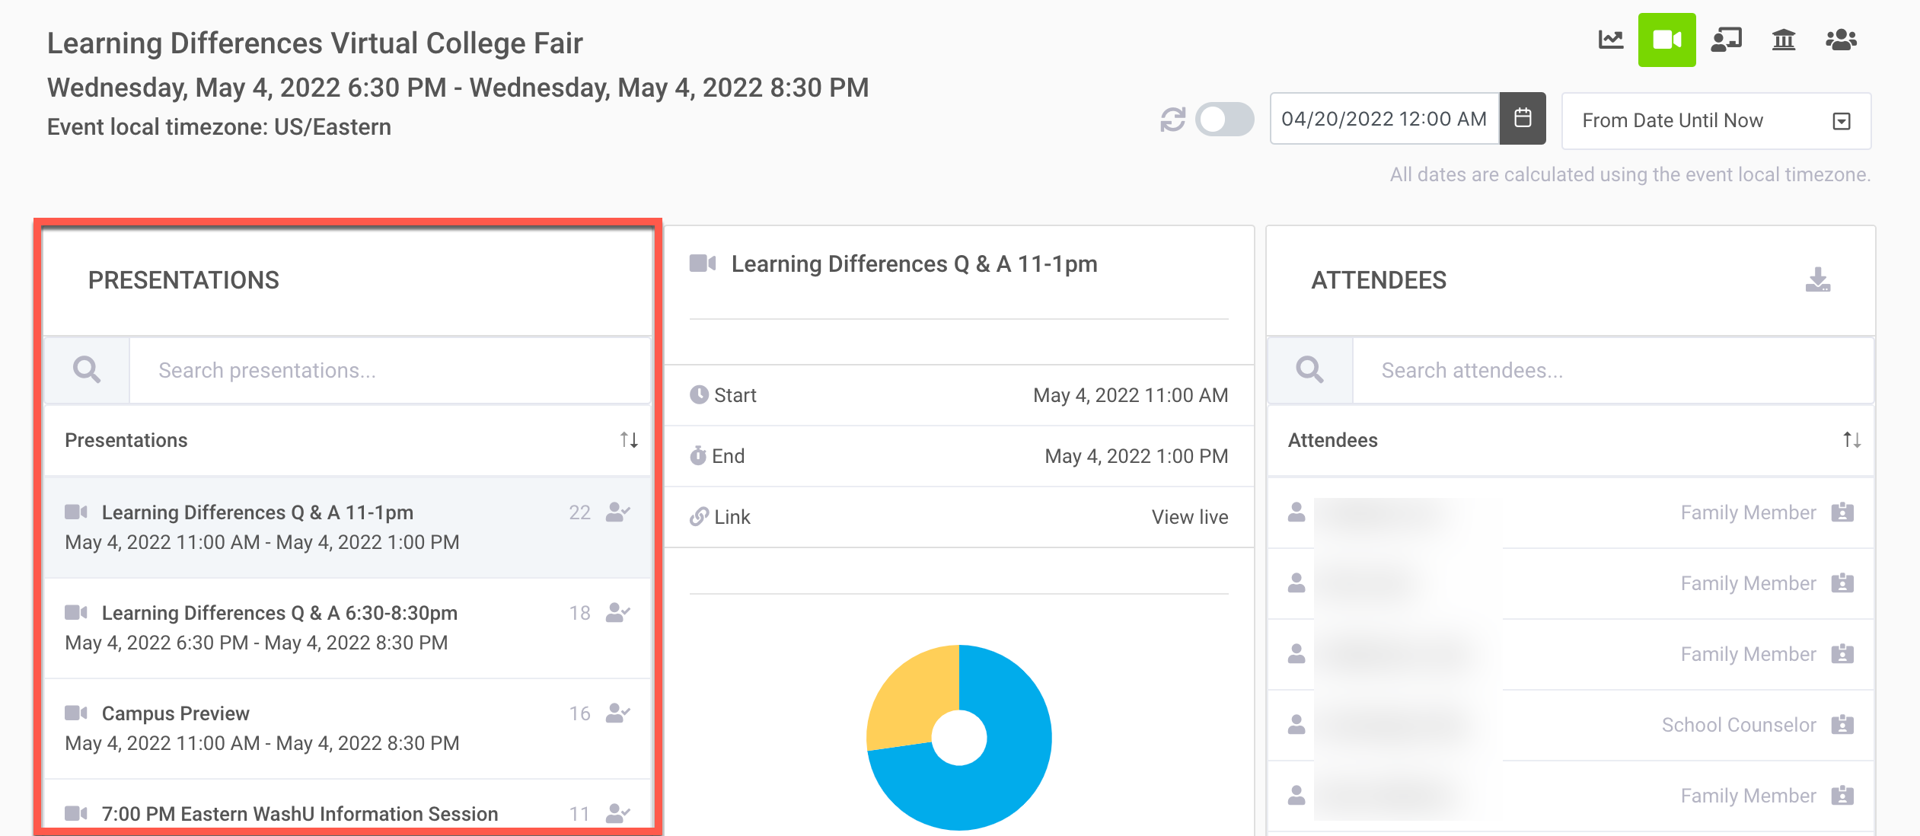
Task: Click the refresh arrows icon
Action: click(1172, 120)
